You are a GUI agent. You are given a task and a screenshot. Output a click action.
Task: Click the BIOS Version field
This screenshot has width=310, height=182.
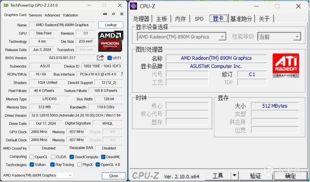(62, 58)
